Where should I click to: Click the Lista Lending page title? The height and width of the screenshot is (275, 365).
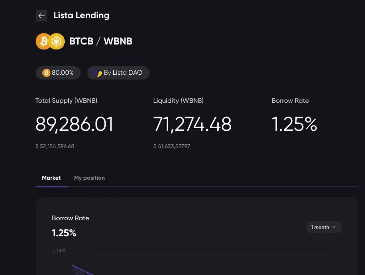[81, 16]
